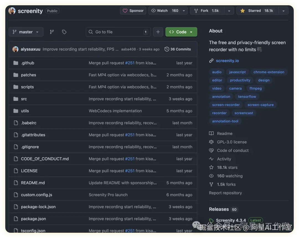Click Report repository link
299x238 pixels.
[225, 193]
